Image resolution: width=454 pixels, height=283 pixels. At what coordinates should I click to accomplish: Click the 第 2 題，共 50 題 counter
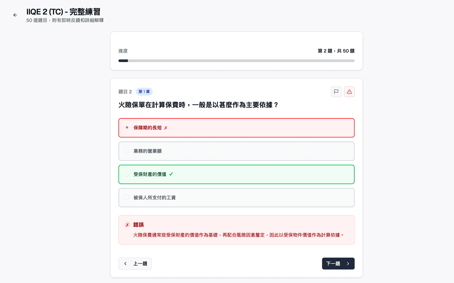[336, 51]
